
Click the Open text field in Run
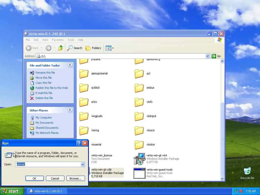[48, 164]
